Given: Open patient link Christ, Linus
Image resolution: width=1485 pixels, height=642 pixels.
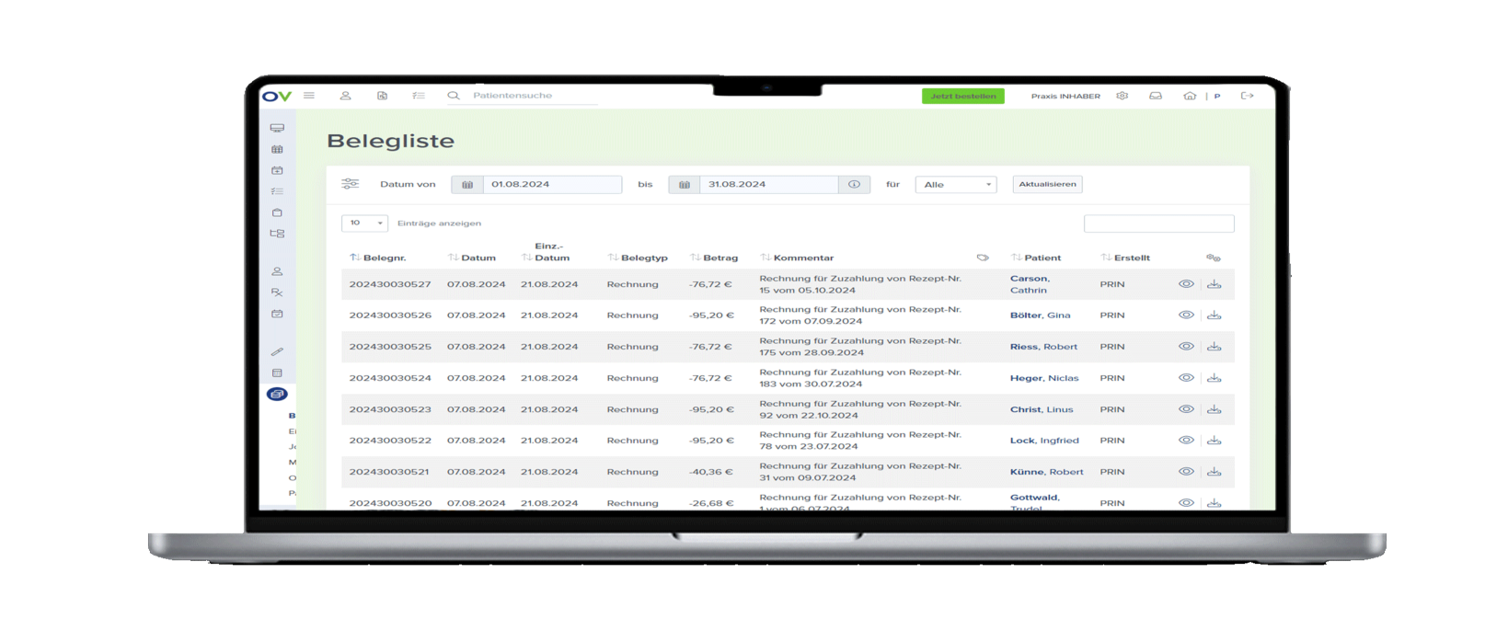Looking at the screenshot, I should coord(1042,409).
